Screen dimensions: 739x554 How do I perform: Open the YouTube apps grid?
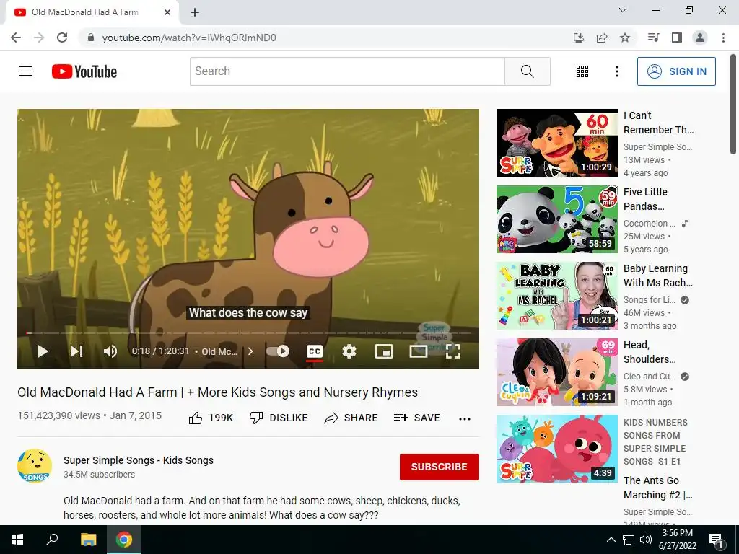(x=582, y=71)
